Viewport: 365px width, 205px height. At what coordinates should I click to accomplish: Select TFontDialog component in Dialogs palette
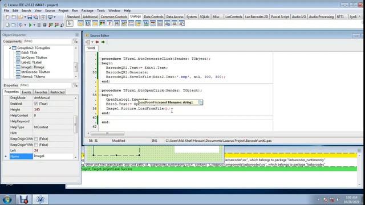[x=109, y=23]
